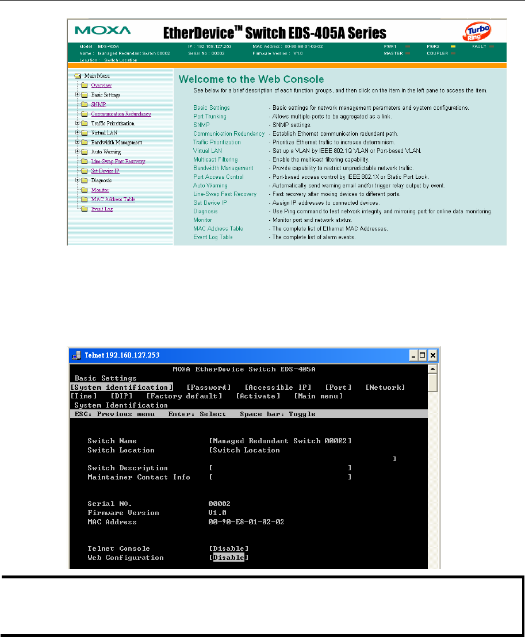This screenshot has width=525, height=637.
Task: Click the Main Menu folder icon
Action: (x=78, y=75)
